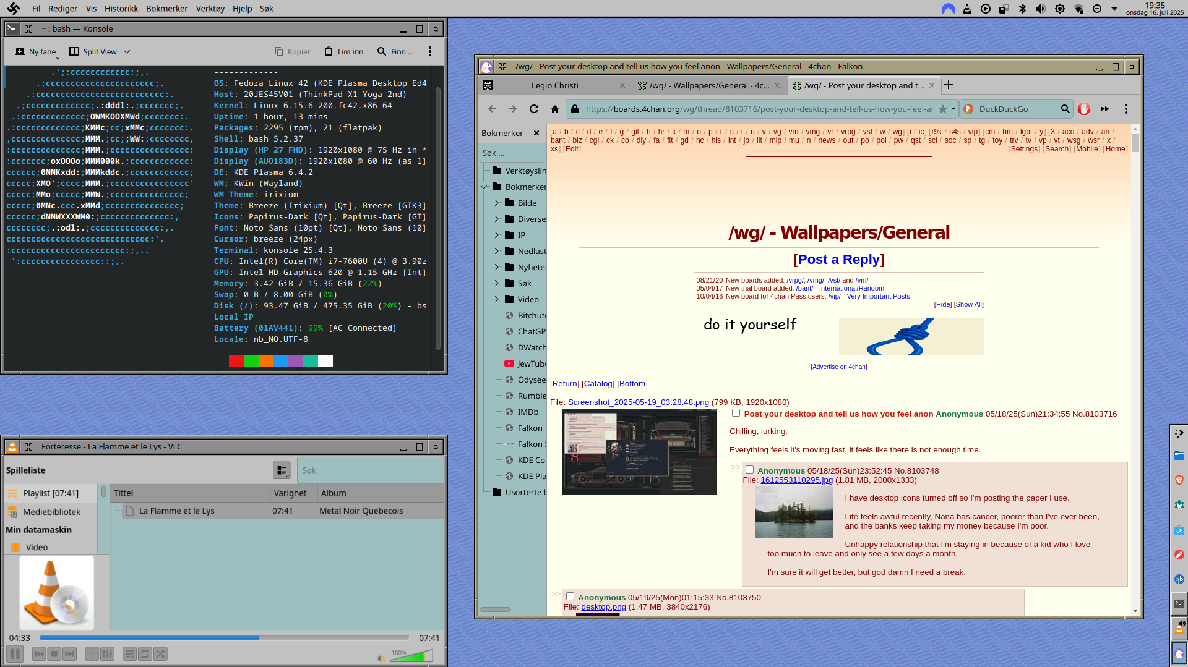Select La Flamme et le Lys track row
Screen dimensions: 1188x667
click(283, 510)
